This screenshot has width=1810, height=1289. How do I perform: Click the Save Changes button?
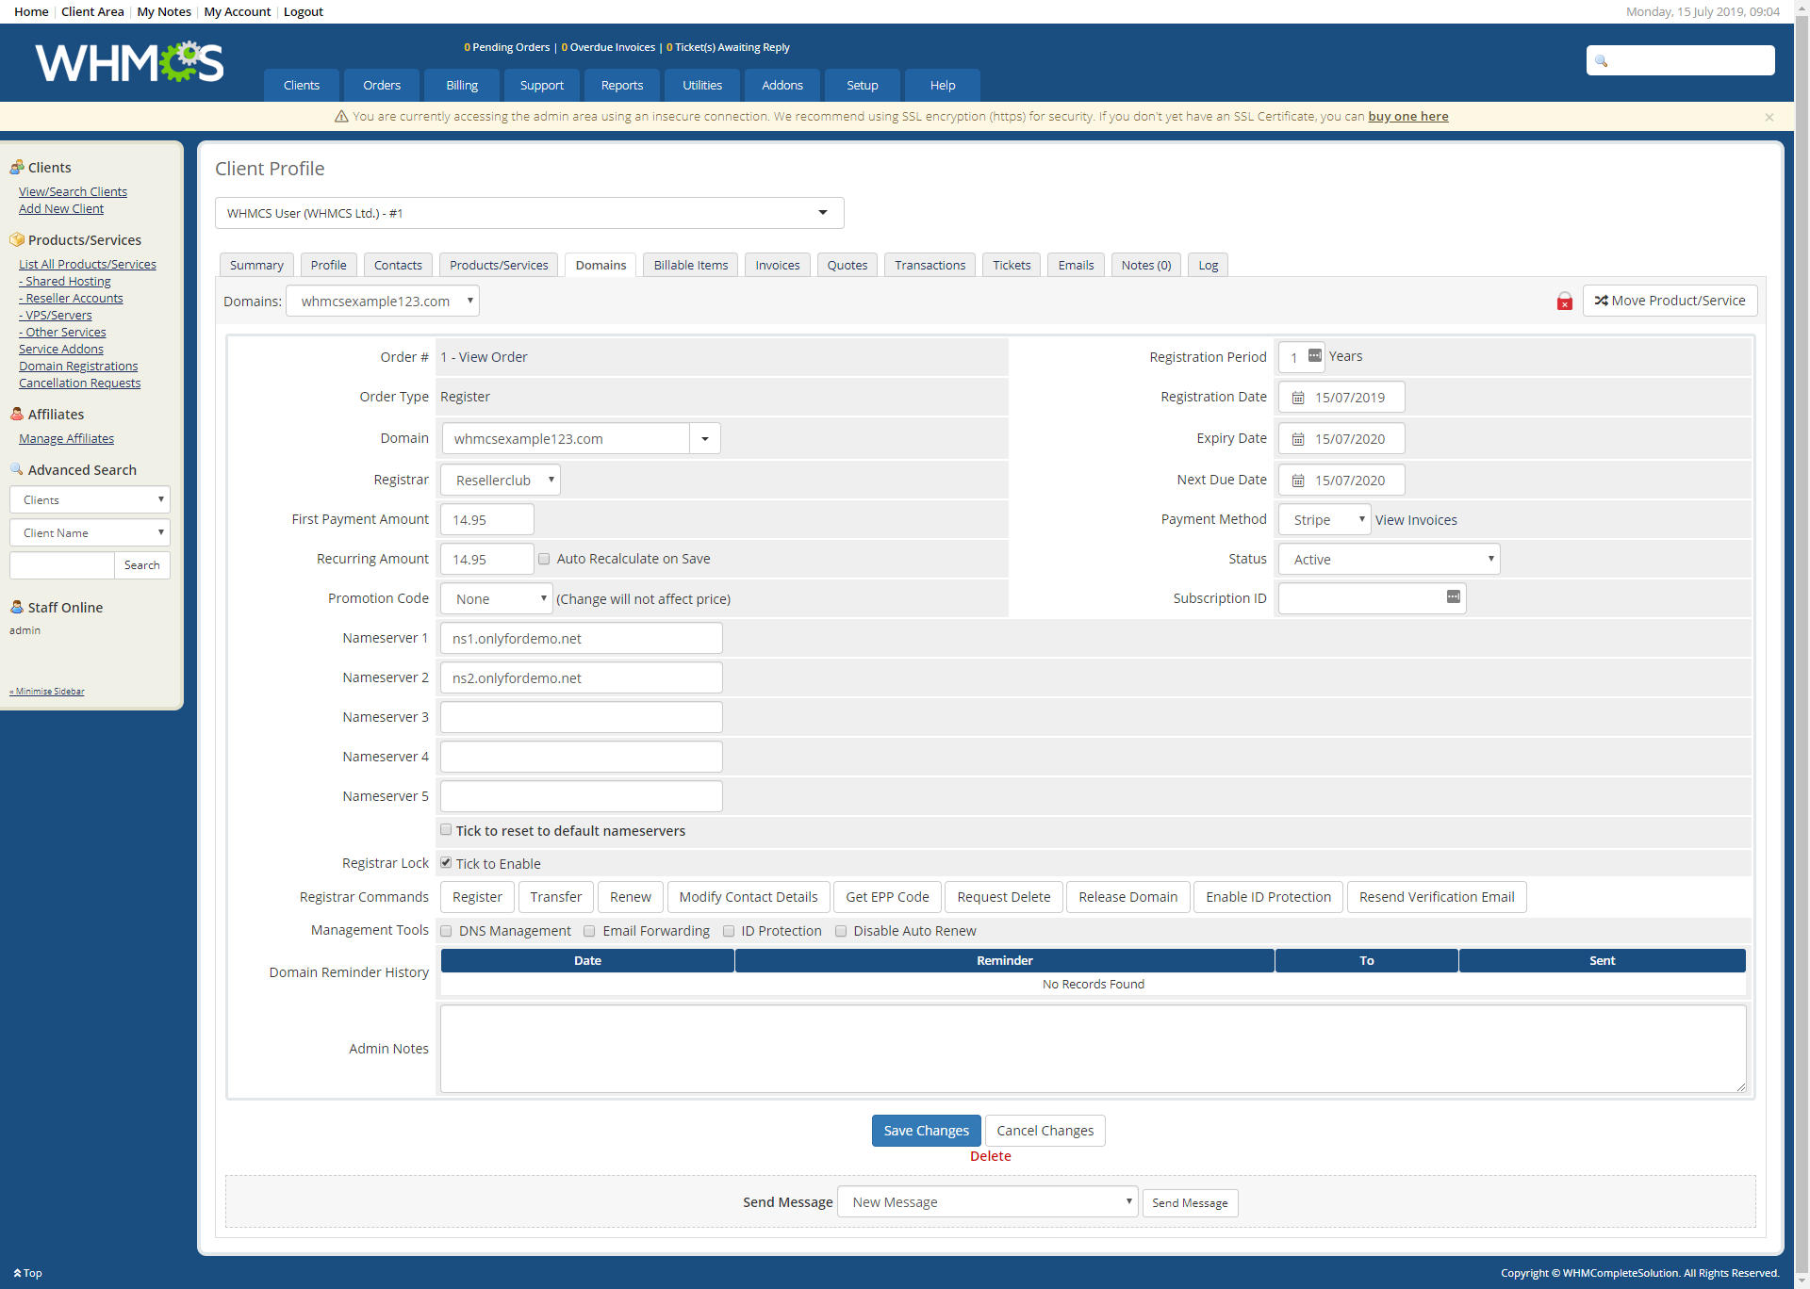pos(927,1131)
